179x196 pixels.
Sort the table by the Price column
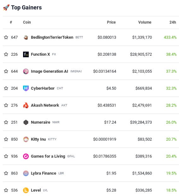111,22
